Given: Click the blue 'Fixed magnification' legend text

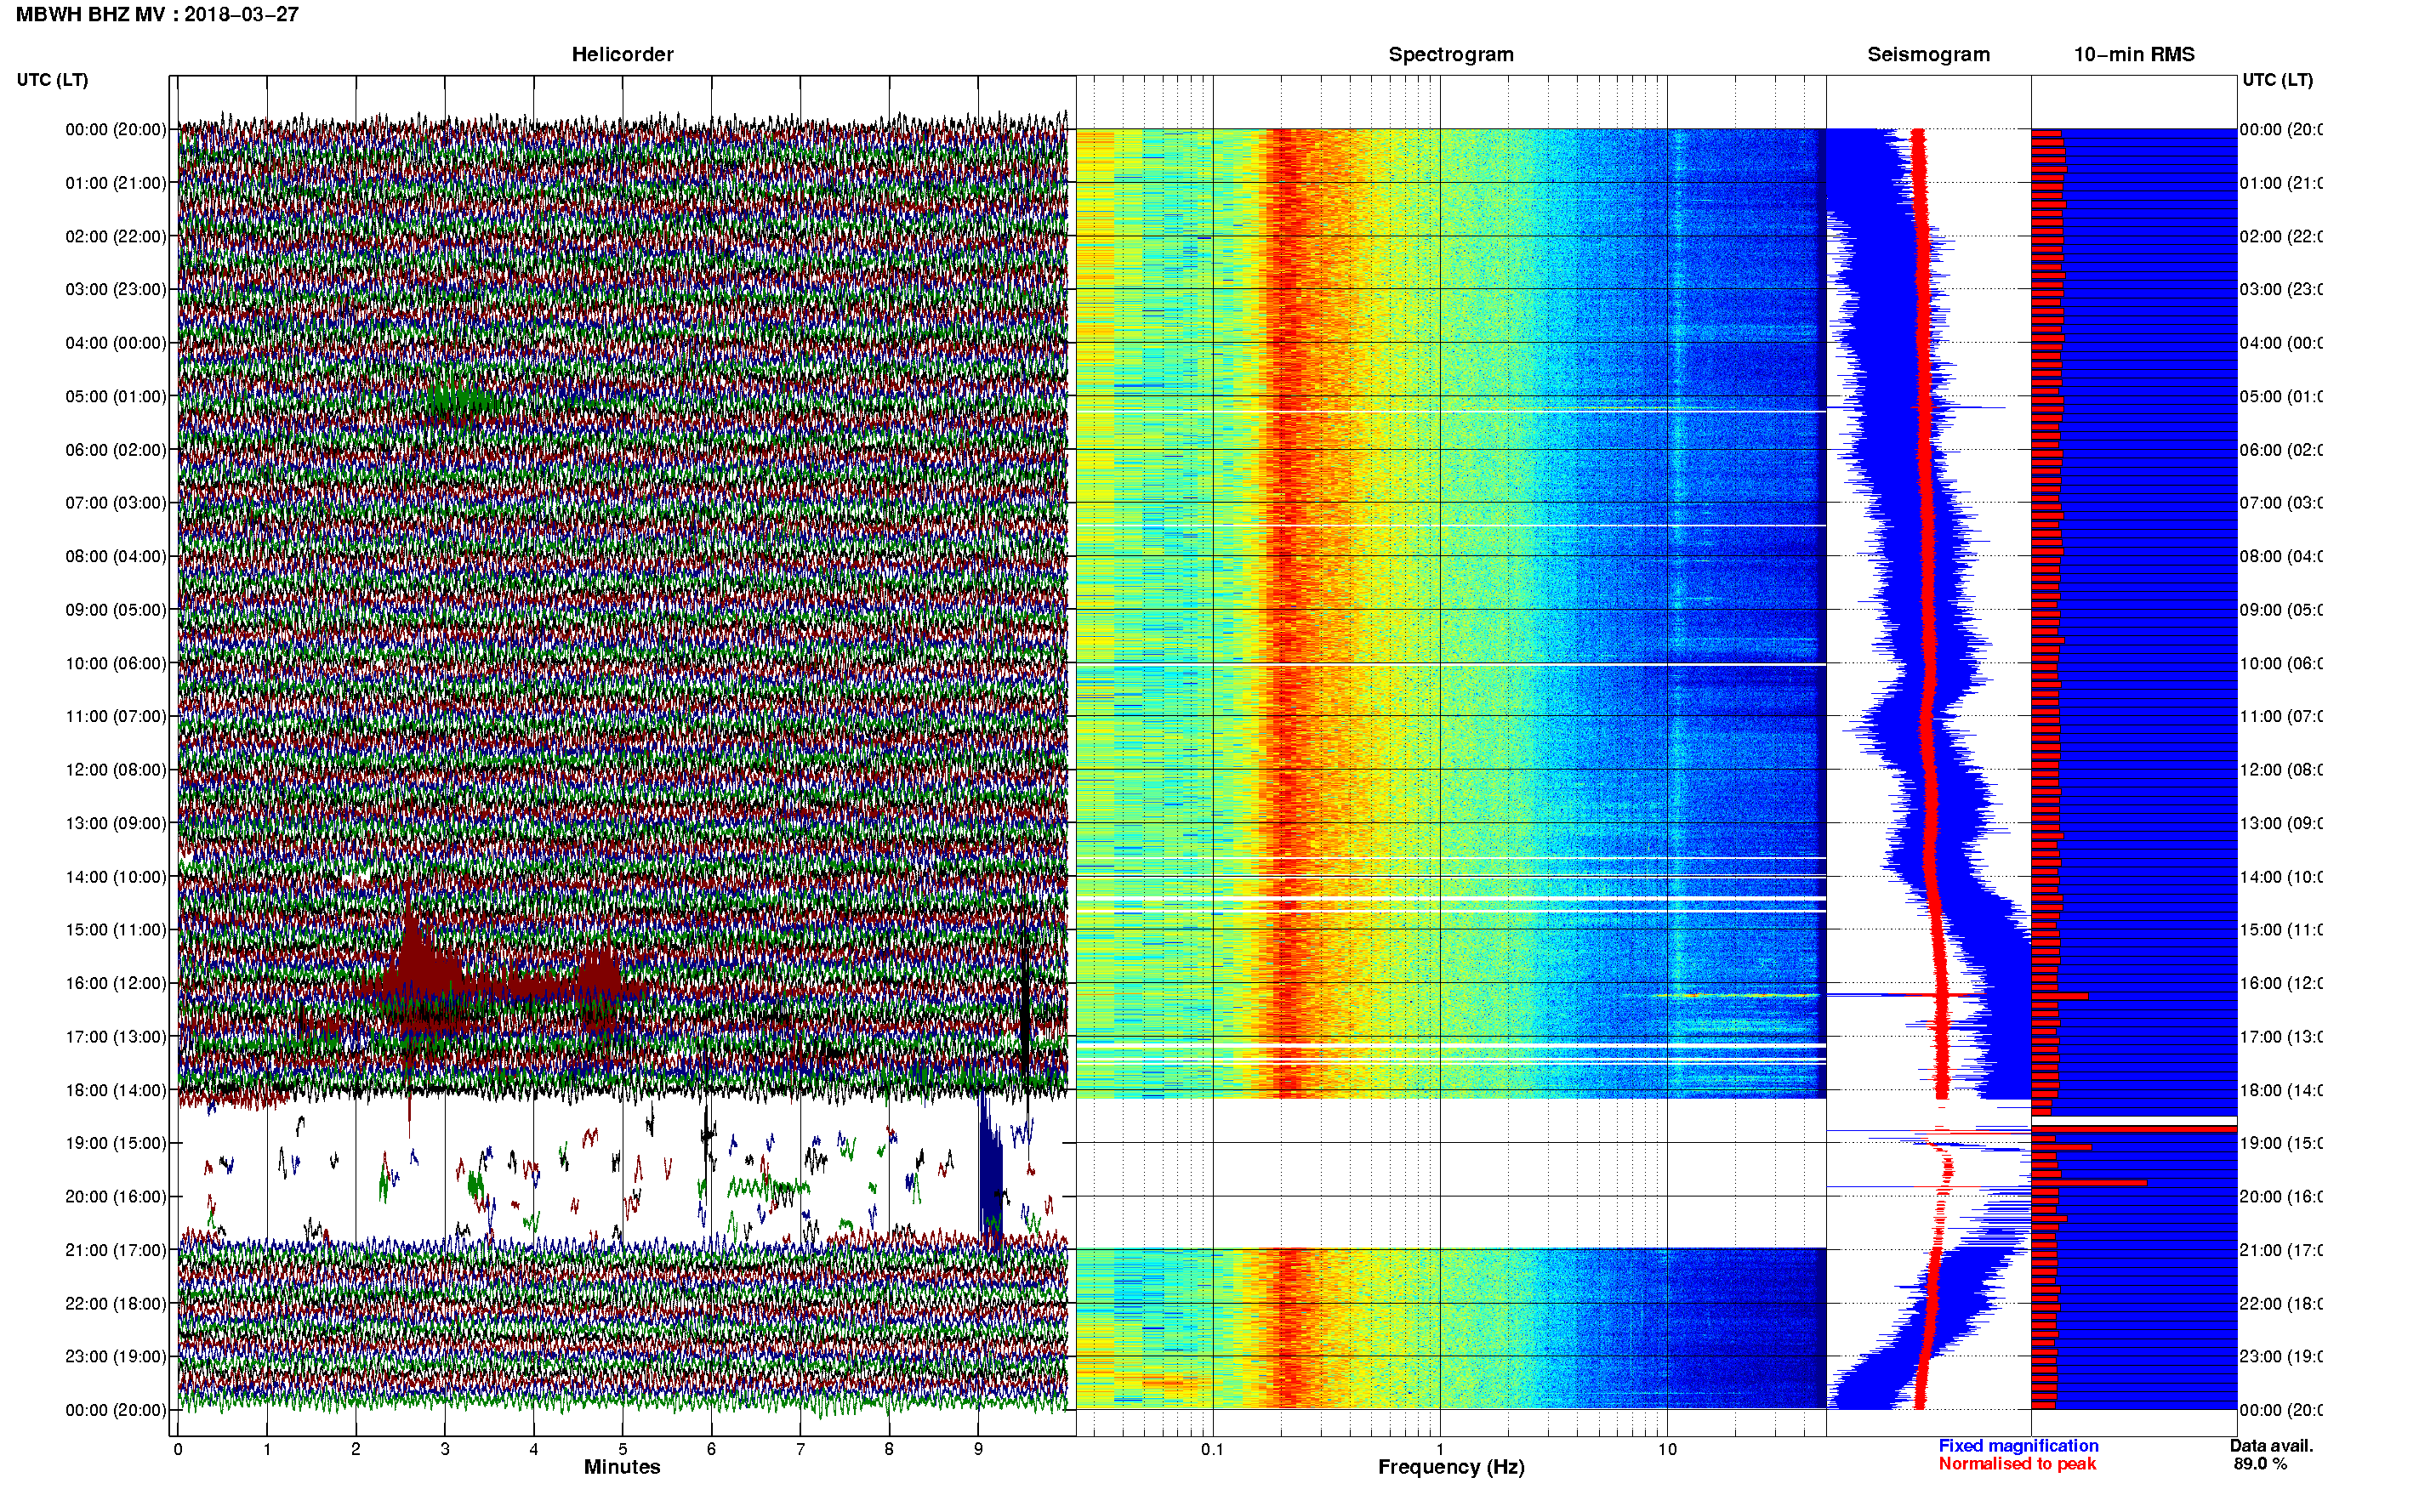Looking at the screenshot, I should coord(2018,1446).
